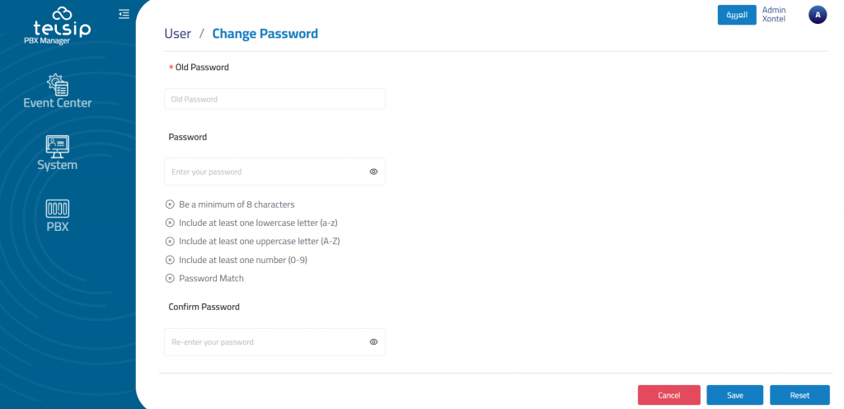This screenshot has height=409, width=844.
Task: Focus the Old Password input field
Action: coord(274,99)
